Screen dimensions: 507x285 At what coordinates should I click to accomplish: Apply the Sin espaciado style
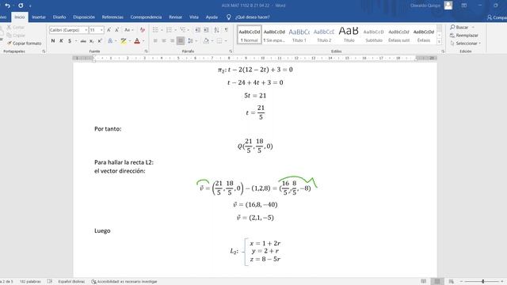[x=274, y=35]
